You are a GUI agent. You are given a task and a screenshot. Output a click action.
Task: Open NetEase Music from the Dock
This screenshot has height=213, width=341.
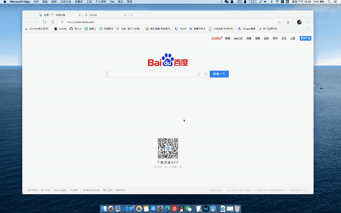(x=174, y=209)
